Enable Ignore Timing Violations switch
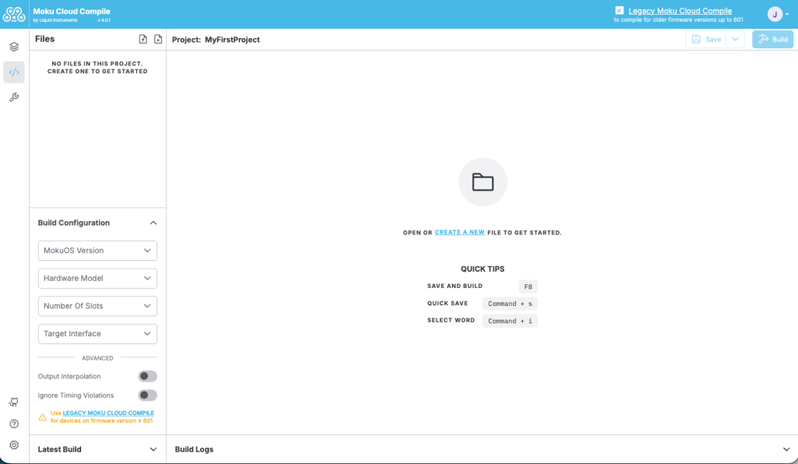The image size is (798, 464). (x=147, y=395)
